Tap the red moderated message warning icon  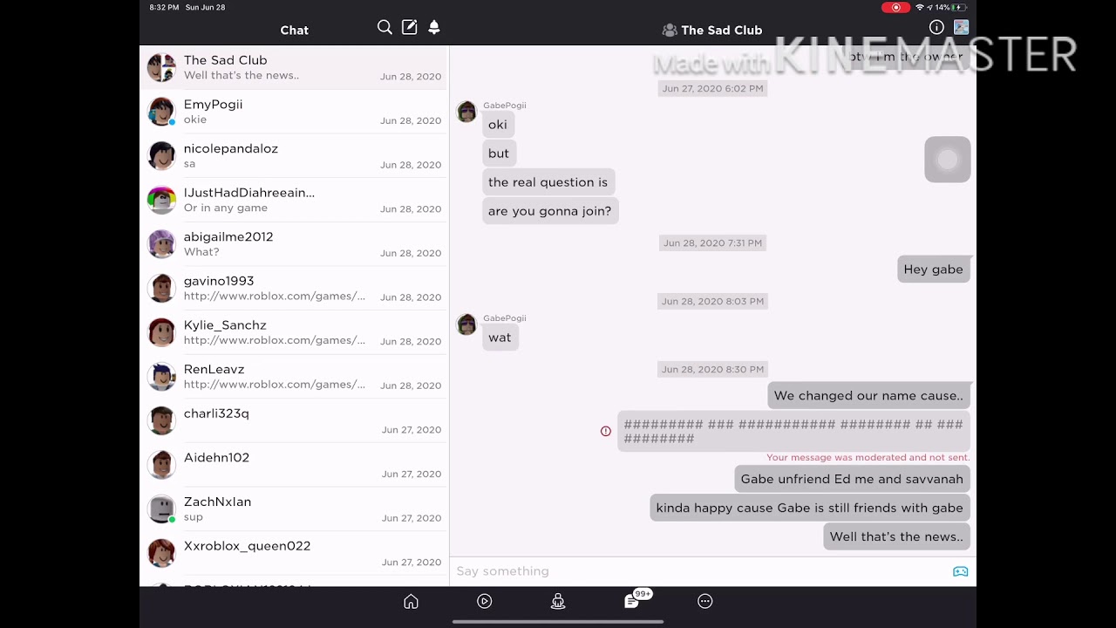tap(606, 431)
